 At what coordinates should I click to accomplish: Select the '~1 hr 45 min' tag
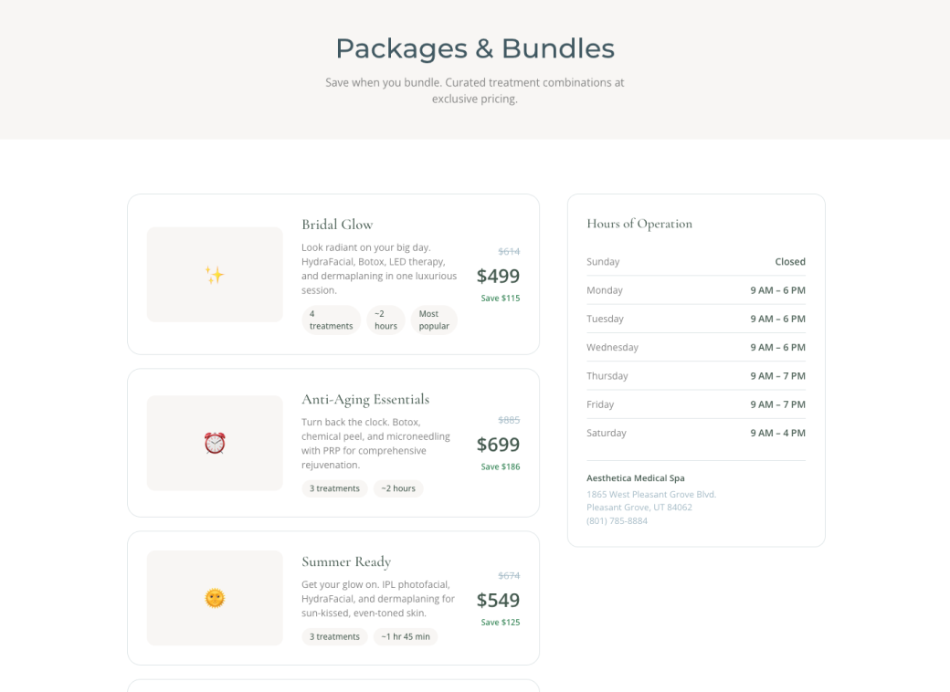(x=406, y=637)
